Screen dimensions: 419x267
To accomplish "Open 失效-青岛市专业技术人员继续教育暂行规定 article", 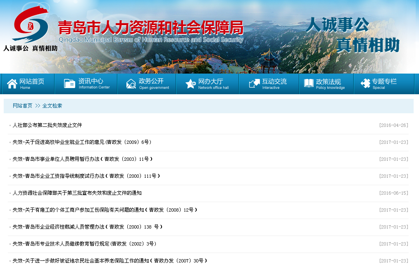I will point(84,244).
